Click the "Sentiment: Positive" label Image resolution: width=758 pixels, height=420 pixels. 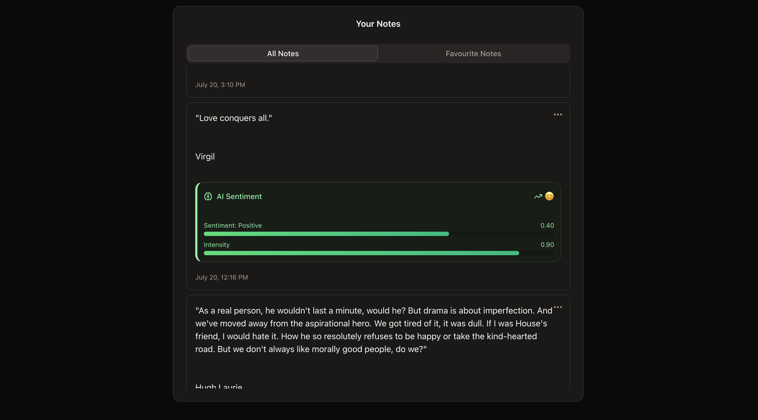[233, 226]
